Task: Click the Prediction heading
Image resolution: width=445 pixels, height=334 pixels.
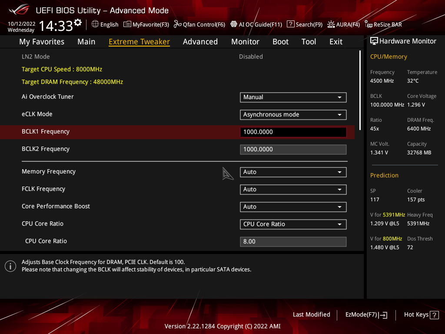Action: 384,175
